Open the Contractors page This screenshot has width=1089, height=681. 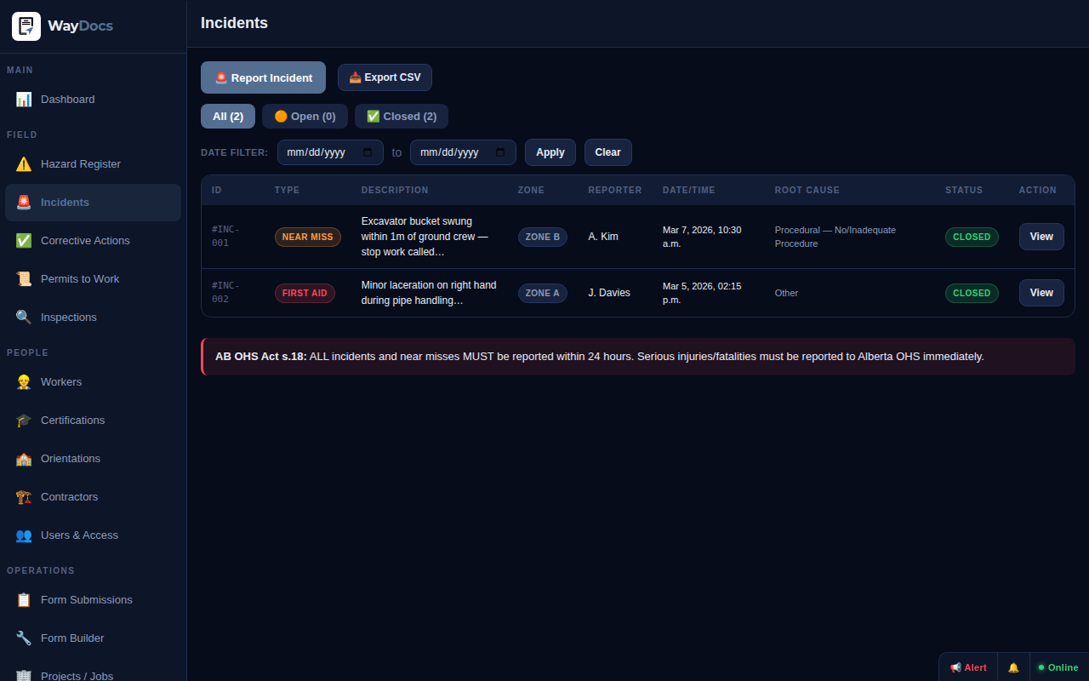[93, 497]
